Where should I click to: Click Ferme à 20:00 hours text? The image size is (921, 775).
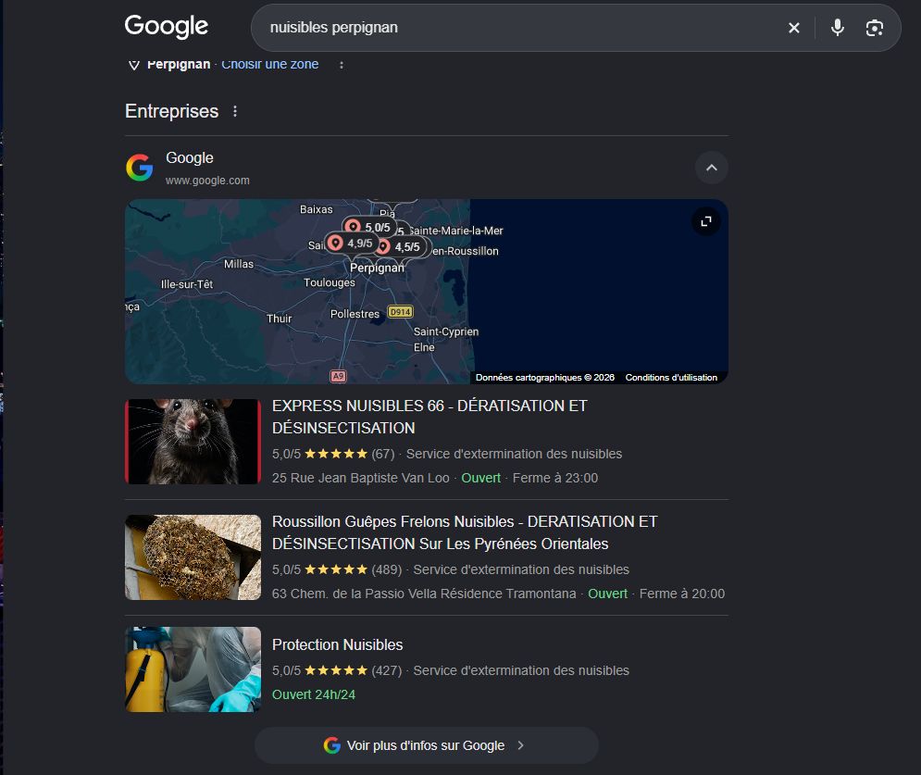pos(682,594)
